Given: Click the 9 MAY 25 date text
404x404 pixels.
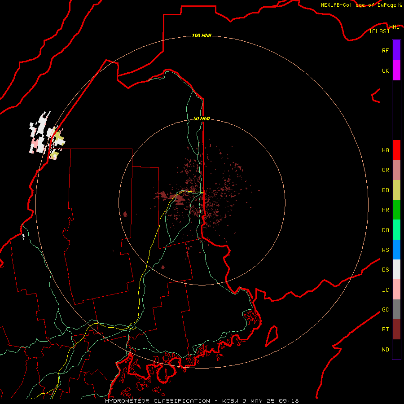Looking at the screenshot, I should click(x=259, y=401).
